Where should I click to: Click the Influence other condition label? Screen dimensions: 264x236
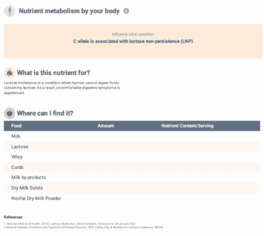click(133, 34)
